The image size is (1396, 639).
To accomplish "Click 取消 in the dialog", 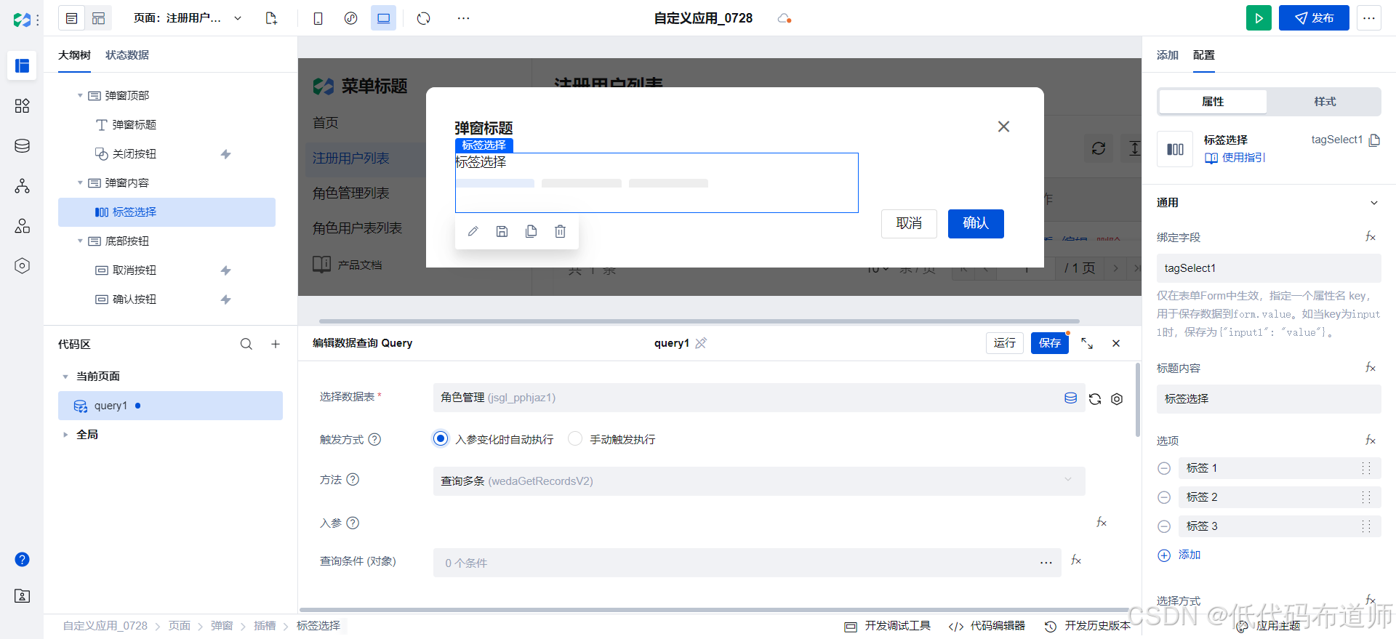I will 909,224.
